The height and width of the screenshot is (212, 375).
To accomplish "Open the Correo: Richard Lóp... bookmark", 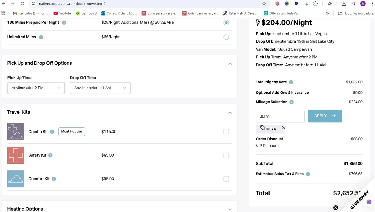I will point(119,13).
